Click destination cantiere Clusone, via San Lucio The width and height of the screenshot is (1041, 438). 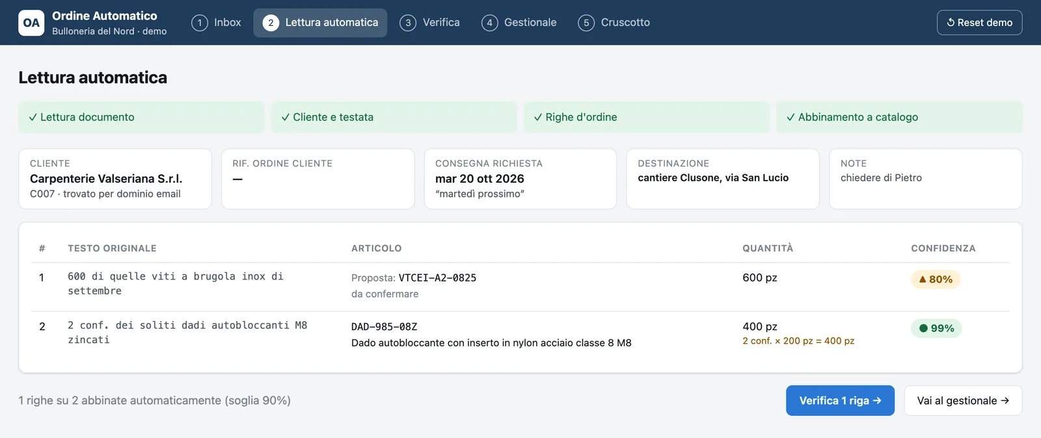713,177
